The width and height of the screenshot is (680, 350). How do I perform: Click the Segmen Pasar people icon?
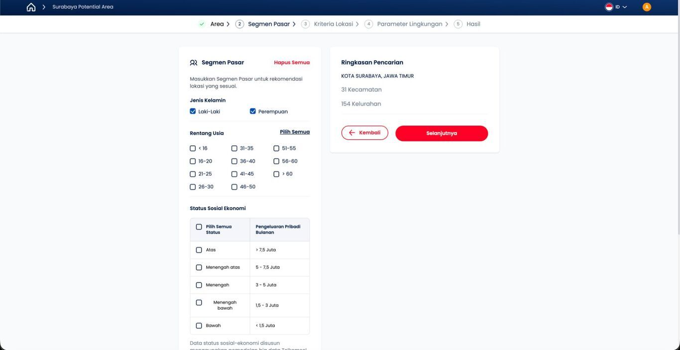[194, 63]
